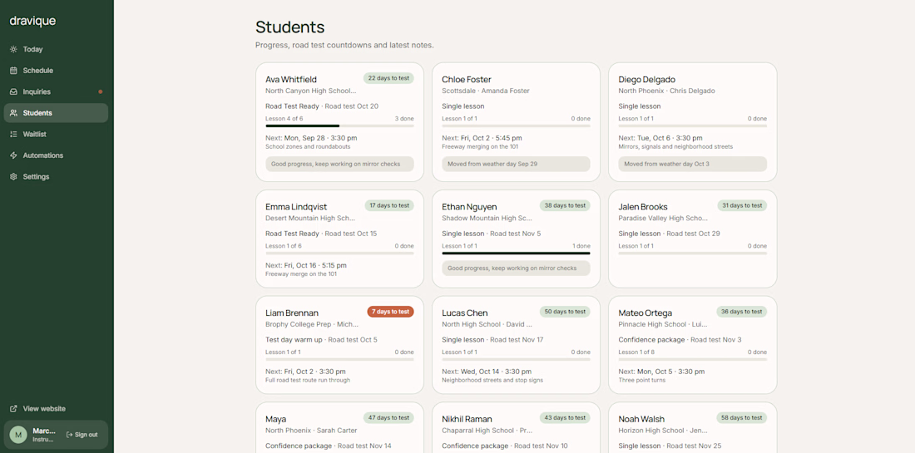Click Maya's student name
915x453 pixels.
(275, 419)
